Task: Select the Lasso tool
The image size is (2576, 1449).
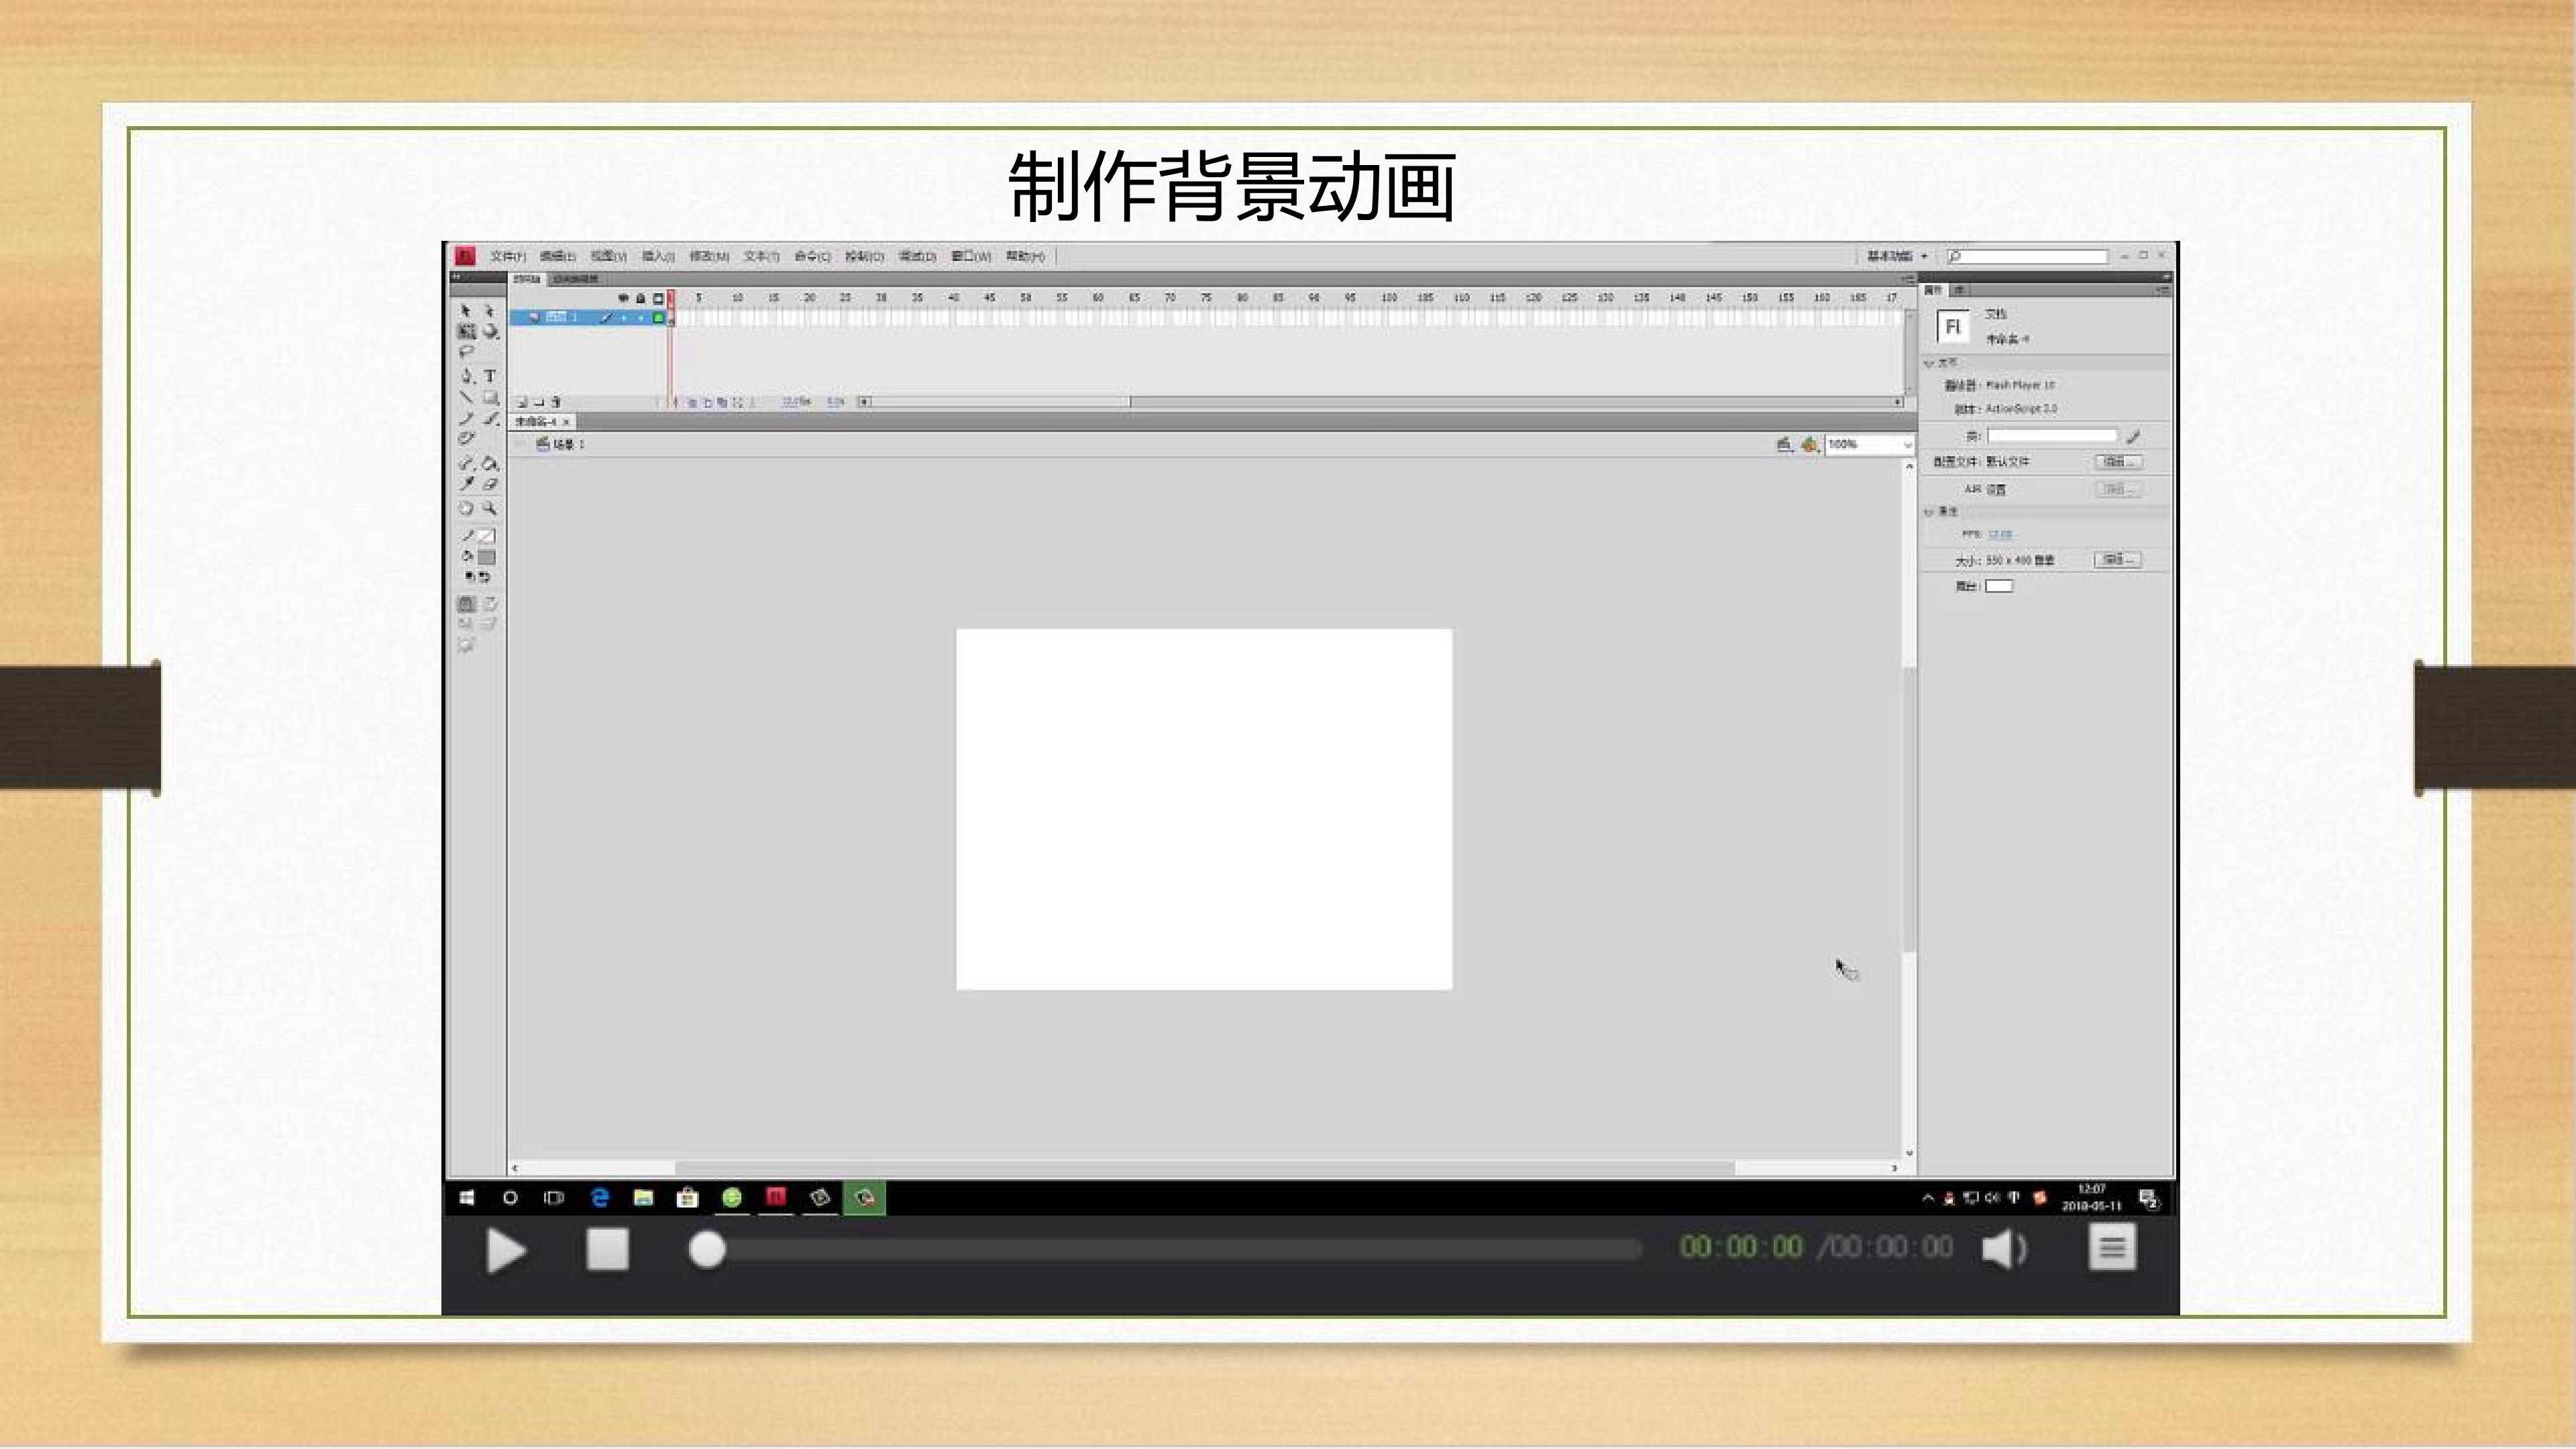Action: 466,352
